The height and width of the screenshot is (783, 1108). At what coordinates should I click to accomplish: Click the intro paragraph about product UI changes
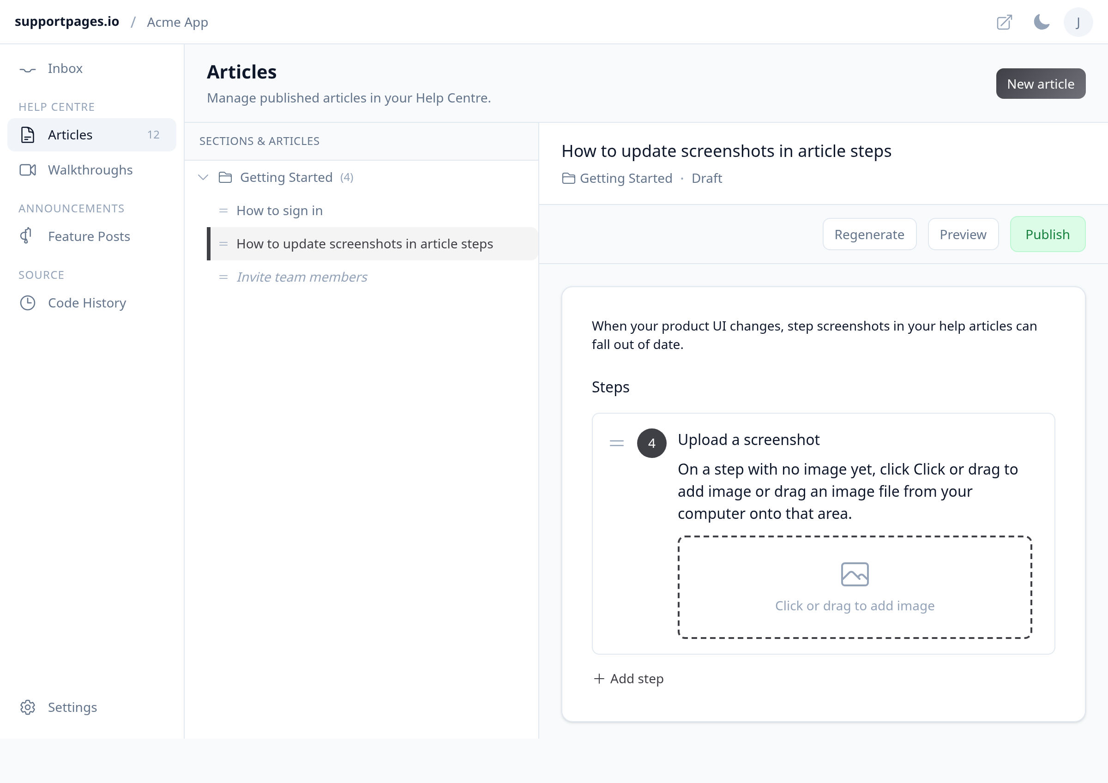tap(814, 335)
